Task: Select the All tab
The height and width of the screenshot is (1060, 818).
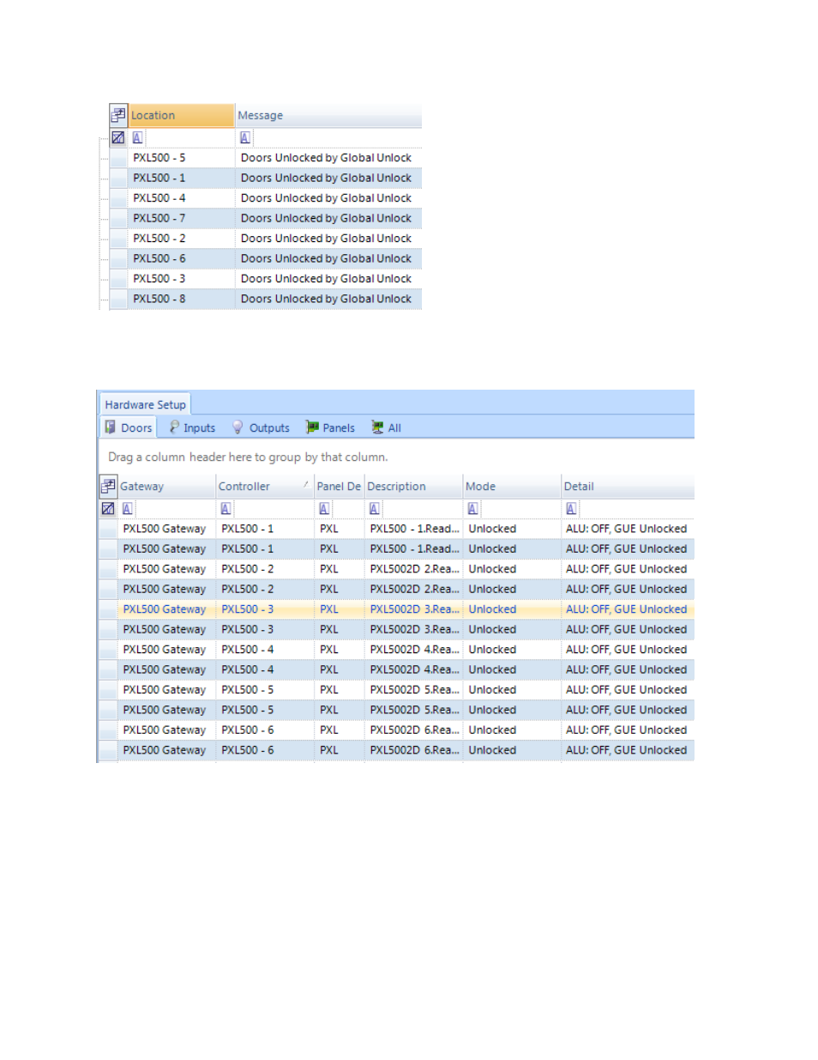Action: point(386,427)
